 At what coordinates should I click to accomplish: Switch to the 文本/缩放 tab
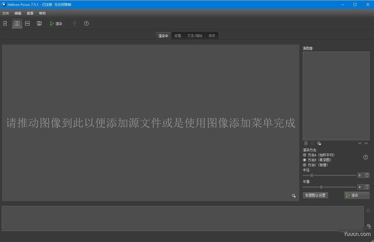[x=195, y=36]
